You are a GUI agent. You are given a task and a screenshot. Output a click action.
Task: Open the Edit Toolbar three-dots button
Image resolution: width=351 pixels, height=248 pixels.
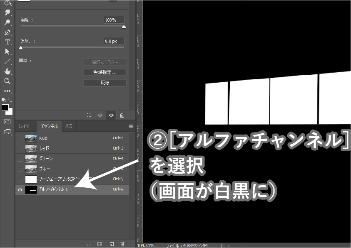click(x=7, y=91)
